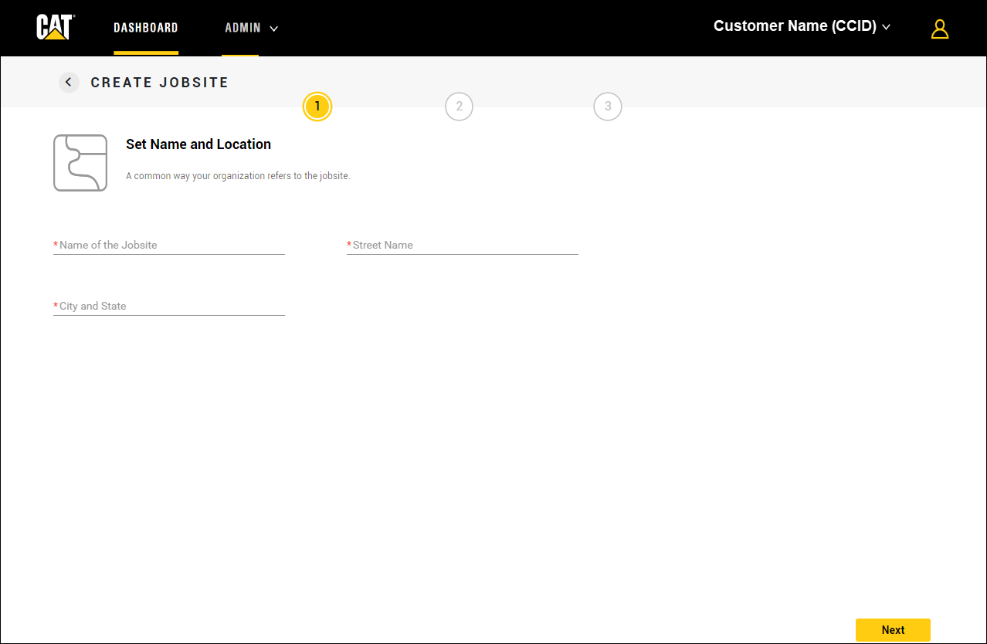Open the Admin menu
The image size is (987, 644).
[x=243, y=28]
